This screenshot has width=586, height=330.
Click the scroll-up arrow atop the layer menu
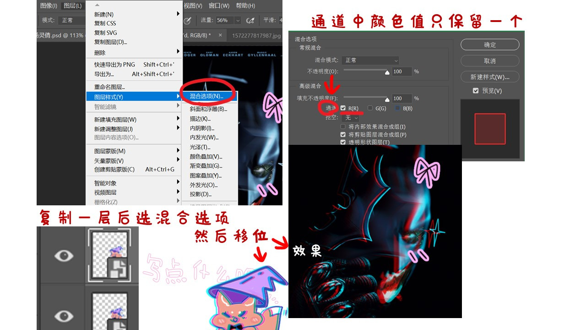click(97, 5)
